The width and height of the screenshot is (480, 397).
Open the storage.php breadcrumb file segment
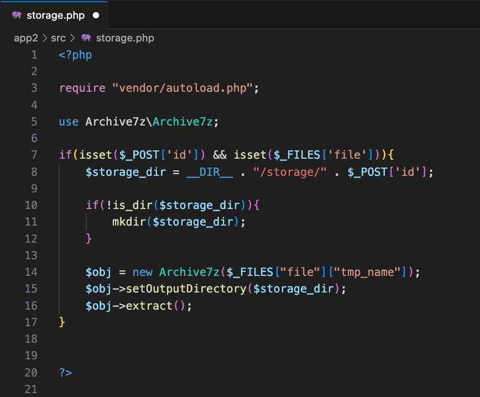[x=124, y=38]
